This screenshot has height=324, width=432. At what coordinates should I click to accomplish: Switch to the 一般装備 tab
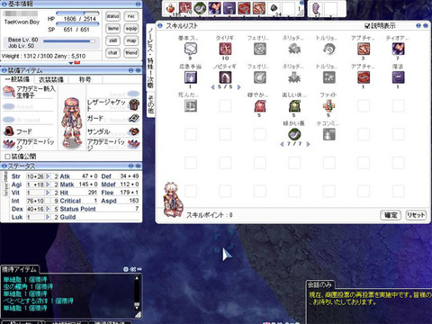tap(17, 79)
